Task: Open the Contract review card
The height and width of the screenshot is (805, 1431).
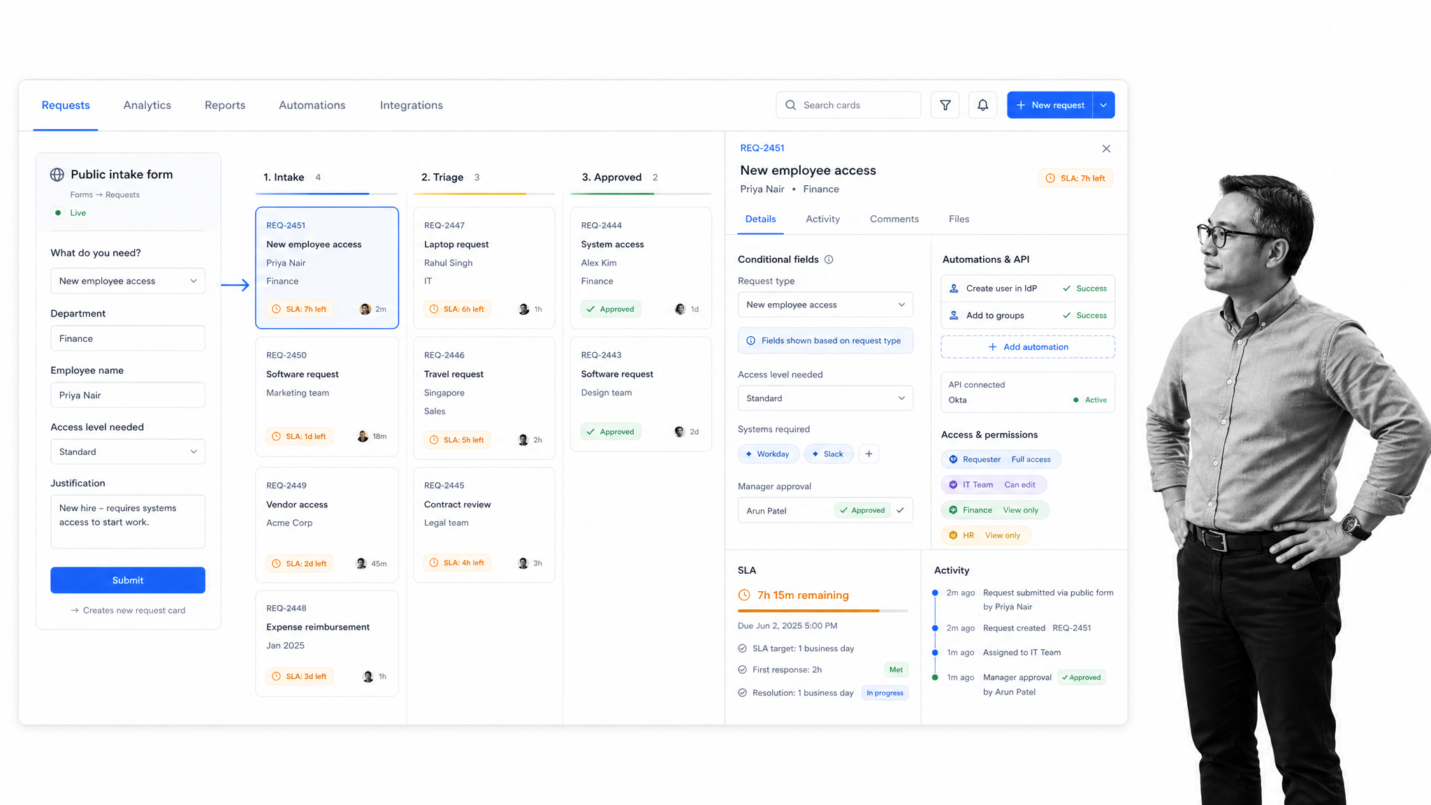Action: click(484, 525)
